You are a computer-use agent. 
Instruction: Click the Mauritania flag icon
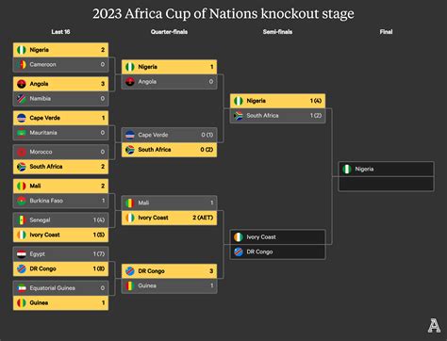point(22,133)
